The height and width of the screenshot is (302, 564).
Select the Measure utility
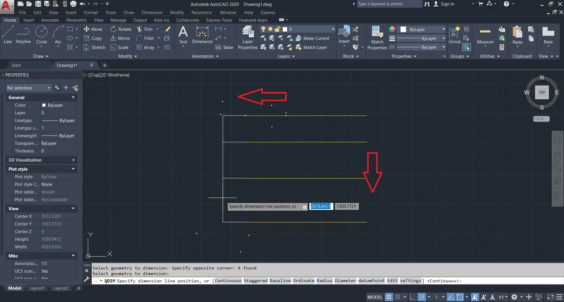pyautogui.click(x=485, y=36)
